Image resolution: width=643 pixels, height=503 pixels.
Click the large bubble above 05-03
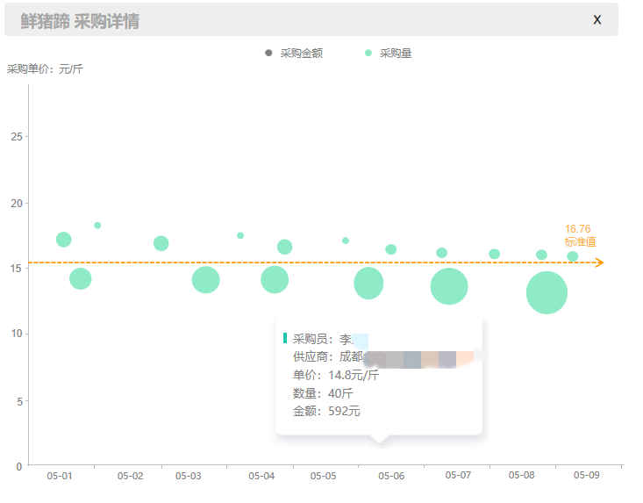205,280
